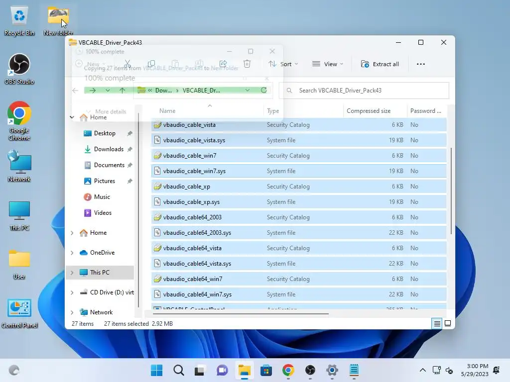This screenshot has width=510, height=382.
Task: Select Desktop in navigation pane
Action: [105, 133]
